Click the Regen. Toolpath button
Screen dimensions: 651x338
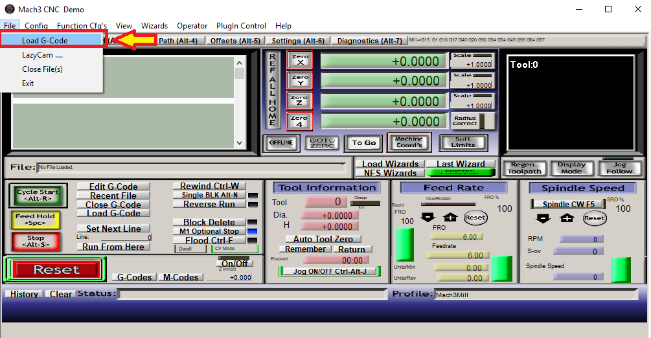tap(525, 168)
